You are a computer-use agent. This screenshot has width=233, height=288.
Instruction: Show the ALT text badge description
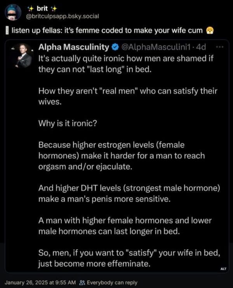(223, 268)
